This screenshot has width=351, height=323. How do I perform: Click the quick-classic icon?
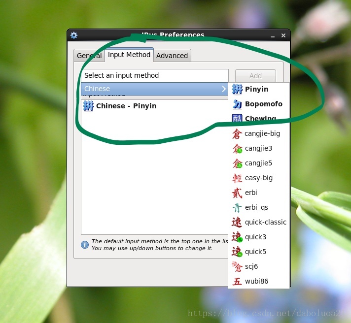click(x=237, y=222)
